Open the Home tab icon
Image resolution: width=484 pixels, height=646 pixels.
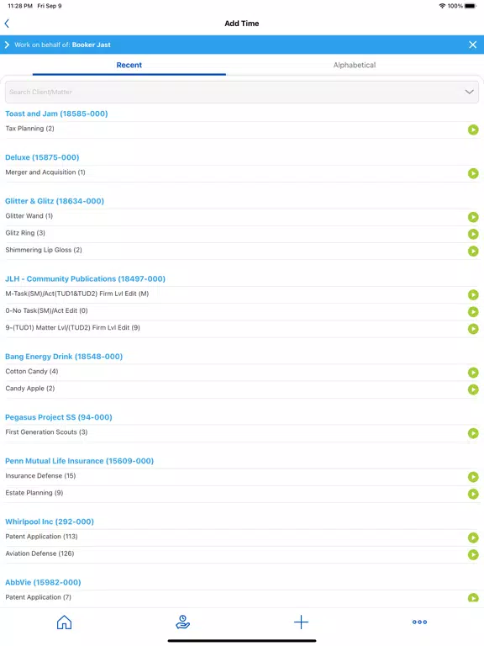point(64,622)
